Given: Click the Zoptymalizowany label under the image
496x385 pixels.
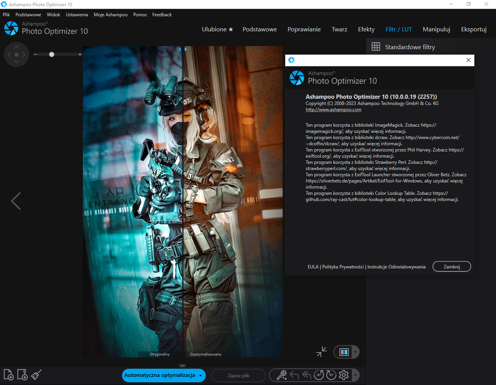Looking at the screenshot, I should pos(206,354).
